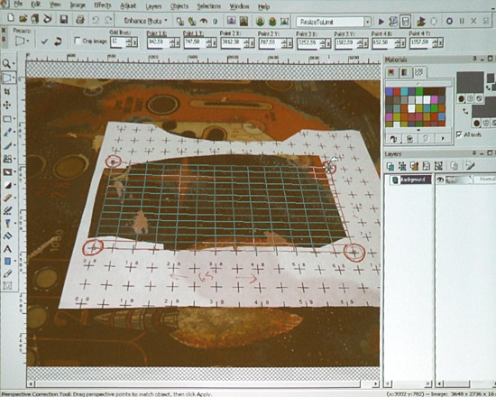Select the Crop tool
The image size is (496, 397).
(6, 91)
